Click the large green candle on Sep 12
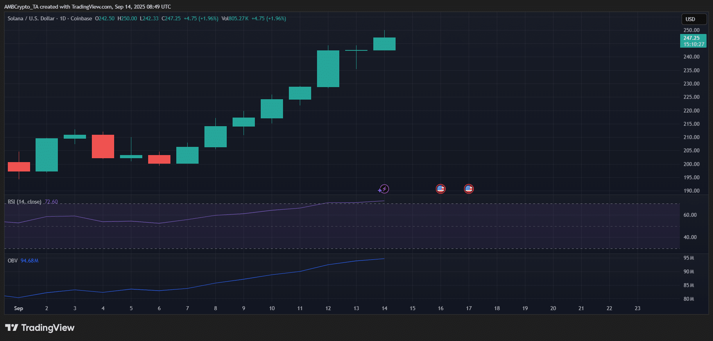The width and height of the screenshot is (713, 341). 328,69
